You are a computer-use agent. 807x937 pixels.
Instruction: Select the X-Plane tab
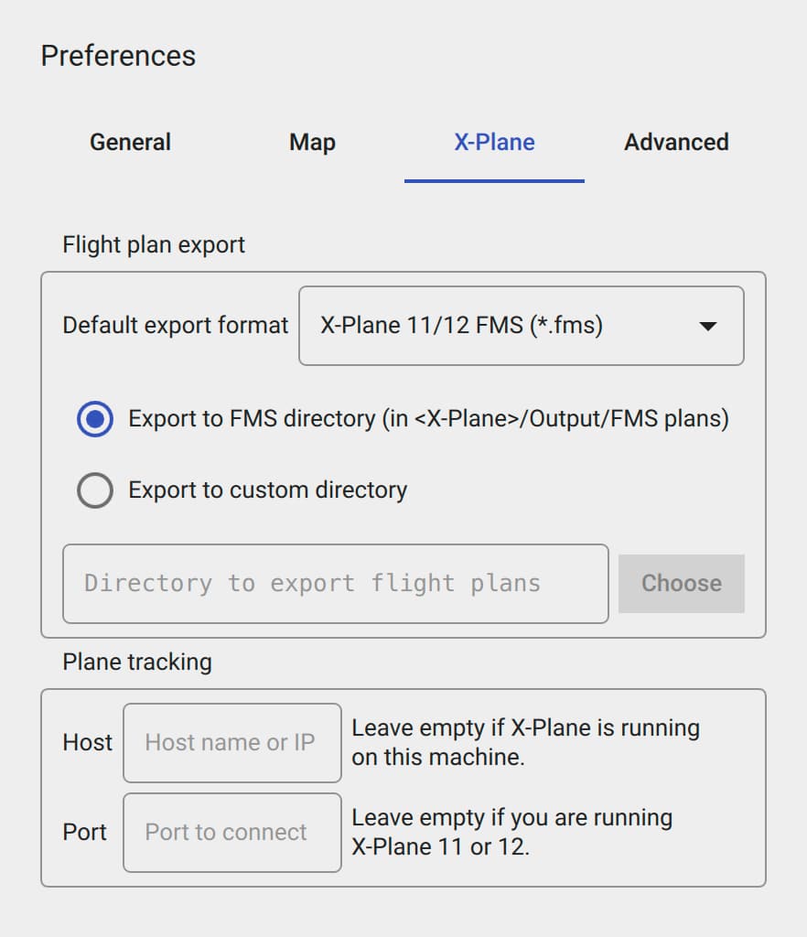click(x=494, y=142)
